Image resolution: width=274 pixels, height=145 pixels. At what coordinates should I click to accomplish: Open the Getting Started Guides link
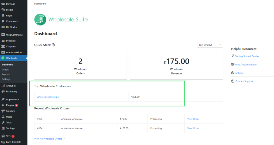click(247, 56)
